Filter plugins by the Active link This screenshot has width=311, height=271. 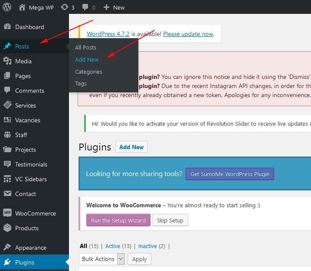pos(113,246)
